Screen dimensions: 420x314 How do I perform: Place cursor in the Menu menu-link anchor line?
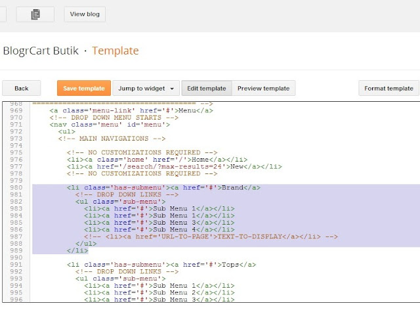tap(131, 110)
